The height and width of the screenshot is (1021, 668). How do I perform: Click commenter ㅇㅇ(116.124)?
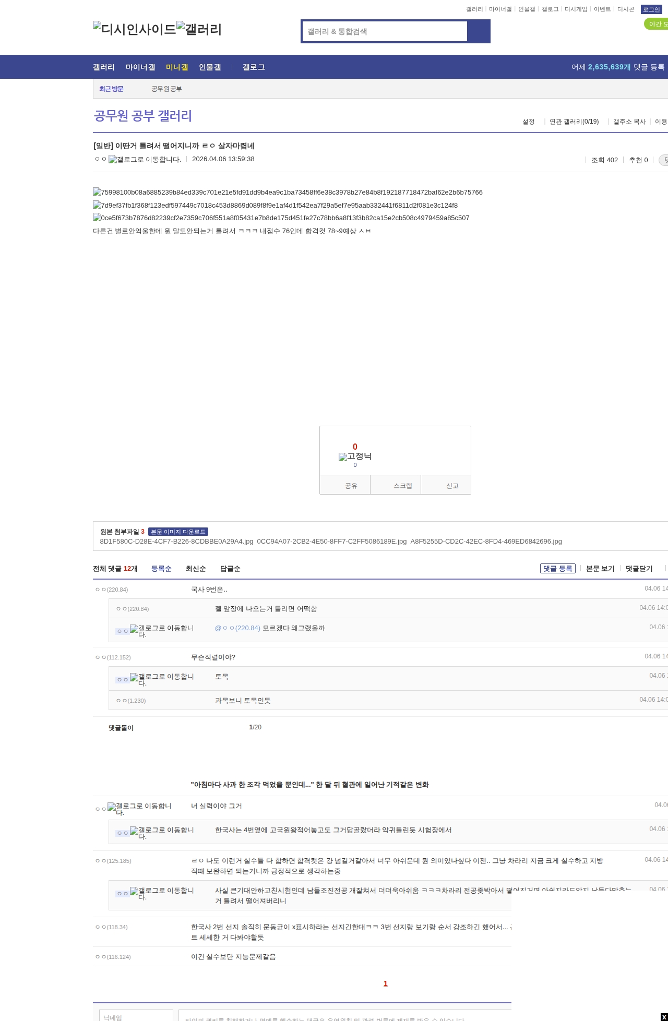tap(113, 957)
